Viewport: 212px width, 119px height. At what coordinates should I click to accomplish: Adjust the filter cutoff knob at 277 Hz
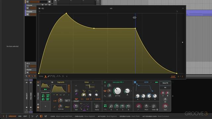tap(117, 91)
